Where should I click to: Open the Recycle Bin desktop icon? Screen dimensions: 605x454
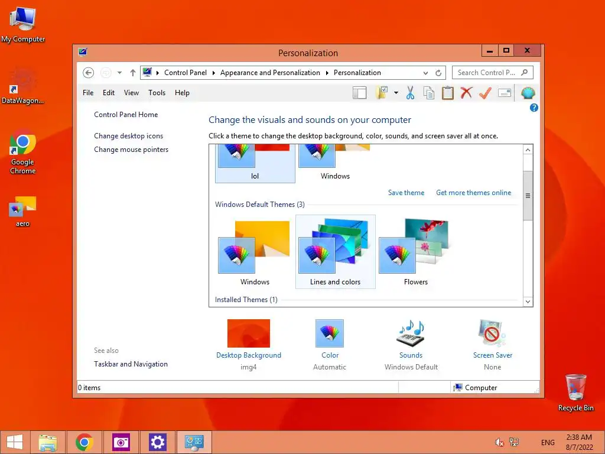(575, 393)
